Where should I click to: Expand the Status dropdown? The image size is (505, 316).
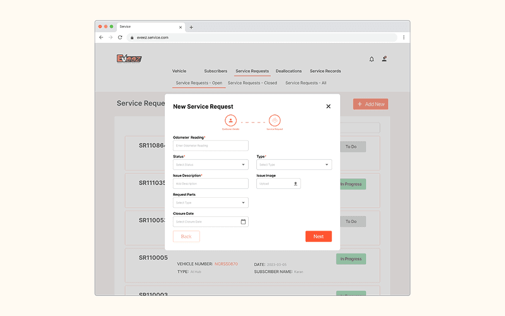click(211, 164)
